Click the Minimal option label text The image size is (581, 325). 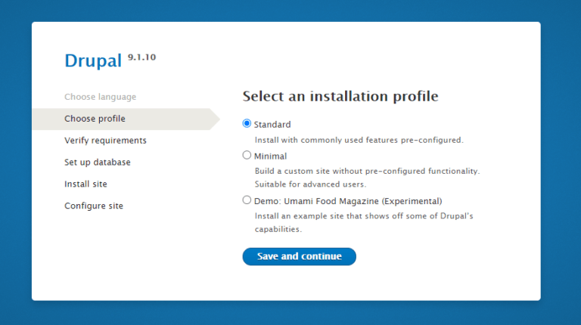270,156
